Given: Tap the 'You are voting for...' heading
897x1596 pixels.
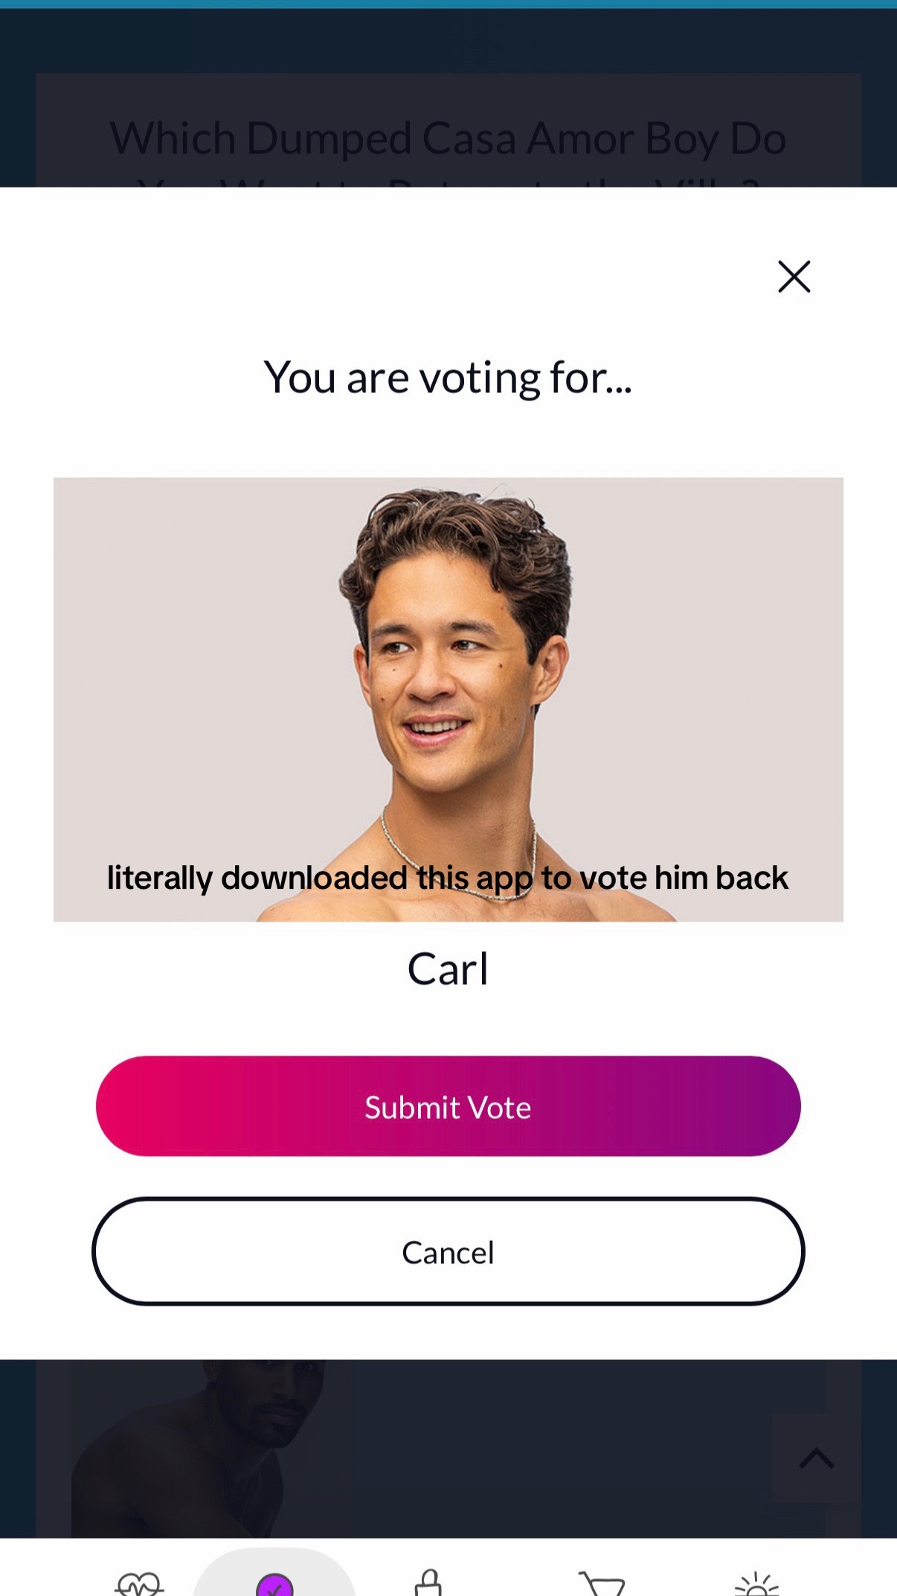Looking at the screenshot, I should point(448,377).
